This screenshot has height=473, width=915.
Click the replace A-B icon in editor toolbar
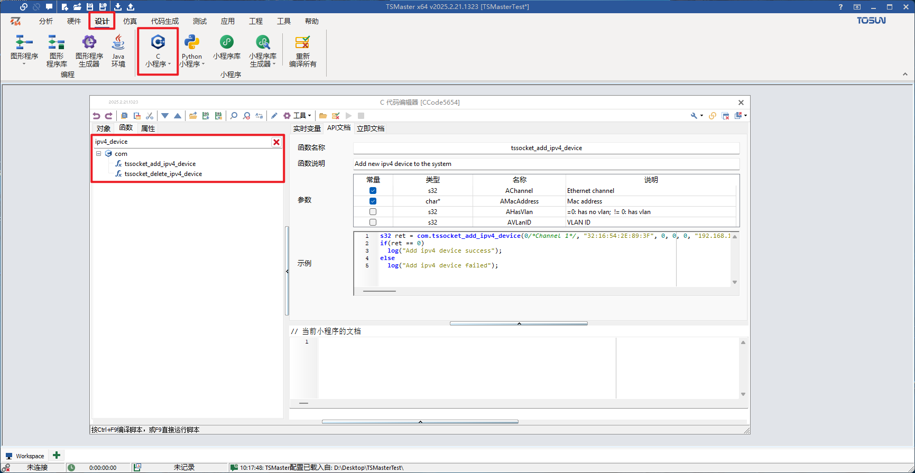tap(259, 116)
